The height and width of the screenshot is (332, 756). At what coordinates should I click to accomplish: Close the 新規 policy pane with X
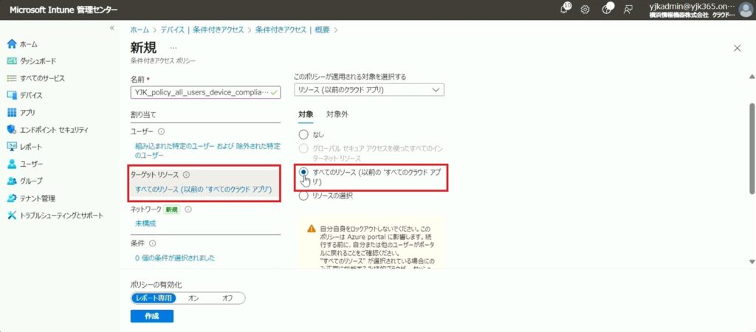click(x=738, y=48)
